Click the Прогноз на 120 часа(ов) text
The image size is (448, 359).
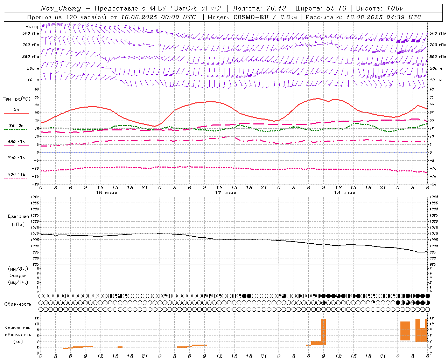click(67, 17)
